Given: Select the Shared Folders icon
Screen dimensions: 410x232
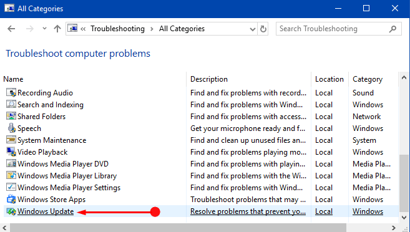Looking at the screenshot, I should click(11, 116).
